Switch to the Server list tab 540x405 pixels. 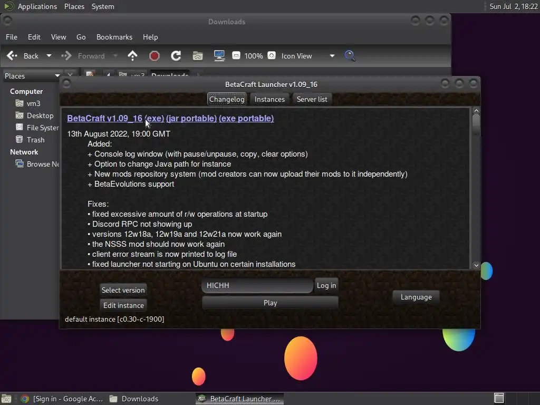coord(312,99)
